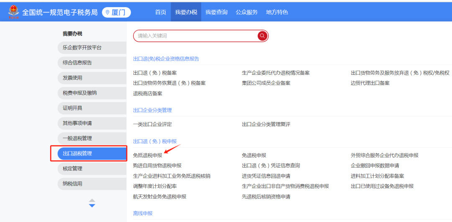Viewport: 452px width, 222px height.
Task: Click the 一类出口企业评定 link
Action: tap(152, 125)
